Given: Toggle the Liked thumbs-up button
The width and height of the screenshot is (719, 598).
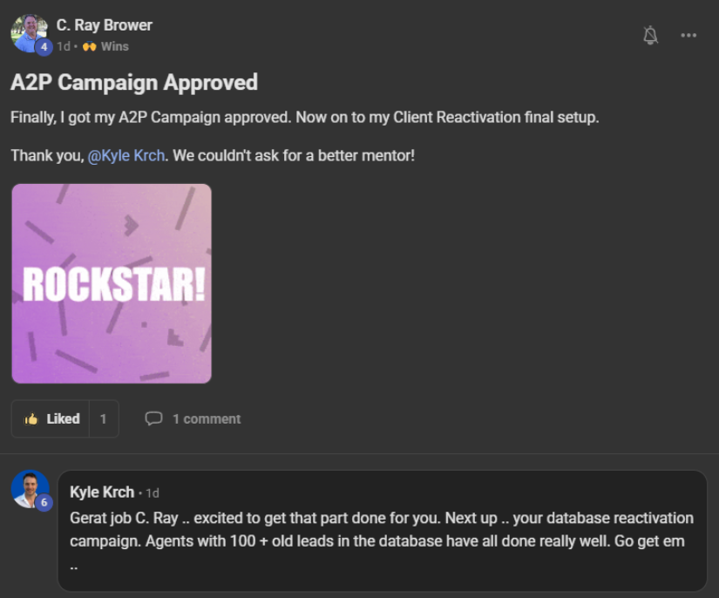Looking at the screenshot, I should [51, 418].
